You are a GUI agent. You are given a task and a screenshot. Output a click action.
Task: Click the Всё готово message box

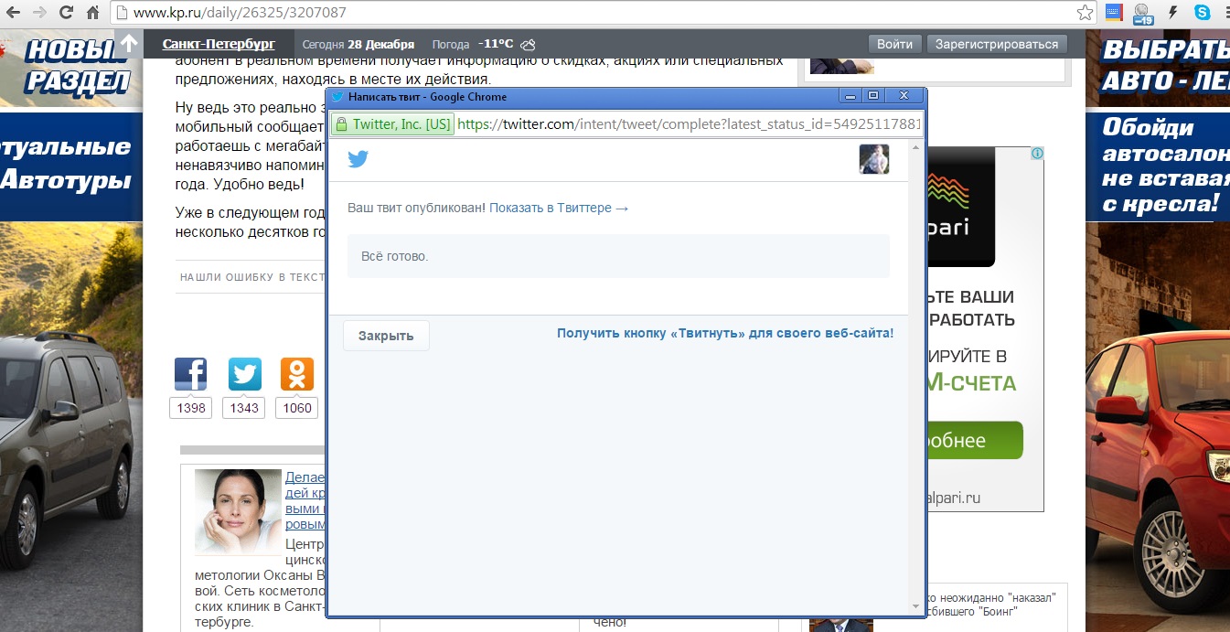coord(618,256)
